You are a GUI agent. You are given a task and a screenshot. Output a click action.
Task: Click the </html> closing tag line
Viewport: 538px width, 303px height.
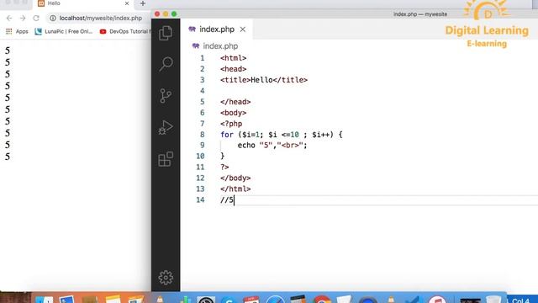click(235, 189)
